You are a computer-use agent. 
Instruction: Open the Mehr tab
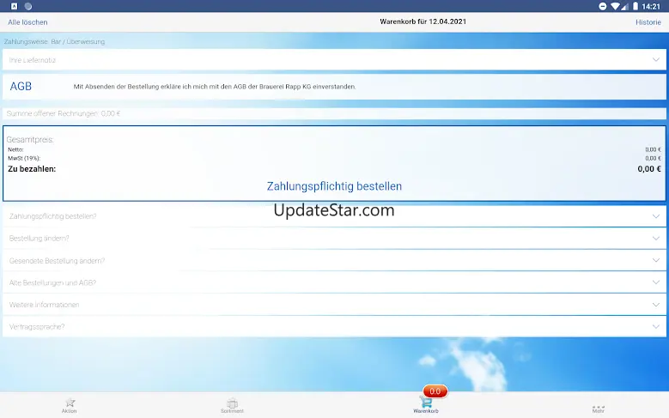pos(599,409)
